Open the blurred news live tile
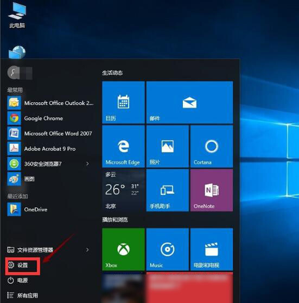This screenshot has height=303, width=299. tap(123, 287)
